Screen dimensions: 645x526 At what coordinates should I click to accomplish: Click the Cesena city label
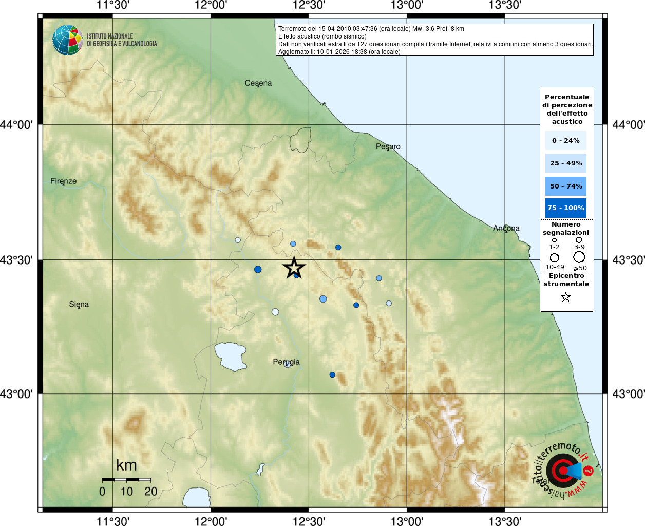click(258, 83)
